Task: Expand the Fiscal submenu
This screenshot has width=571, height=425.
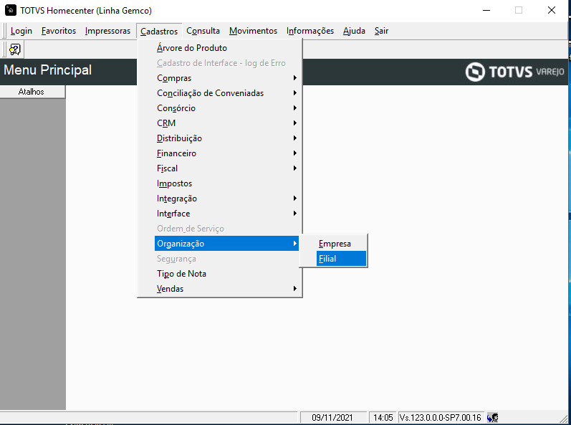Action: click(226, 168)
